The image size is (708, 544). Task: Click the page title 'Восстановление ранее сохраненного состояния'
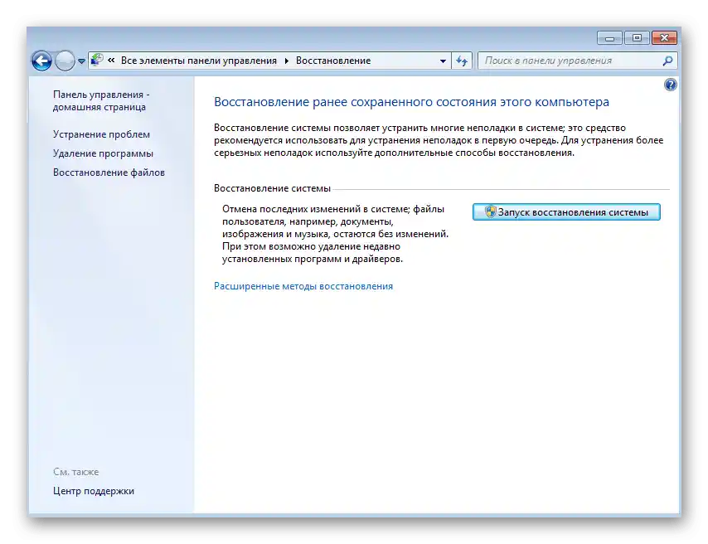411,102
